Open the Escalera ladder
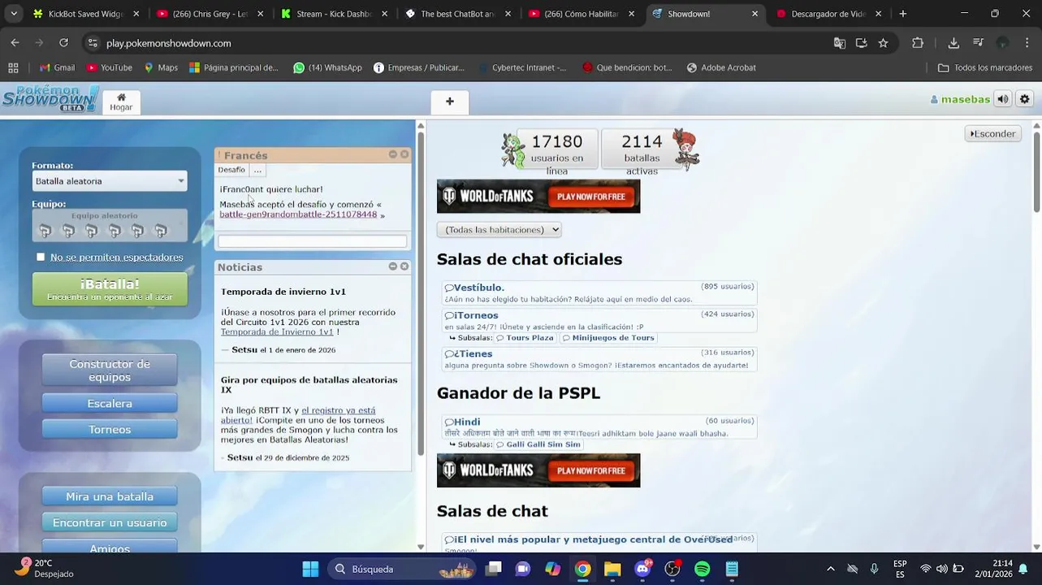 click(x=110, y=403)
